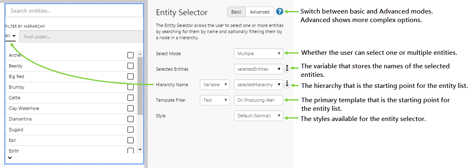Open the Style Default (Normal) dropdown
The height and width of the screenshot is (168, 472).
[259, 116]
